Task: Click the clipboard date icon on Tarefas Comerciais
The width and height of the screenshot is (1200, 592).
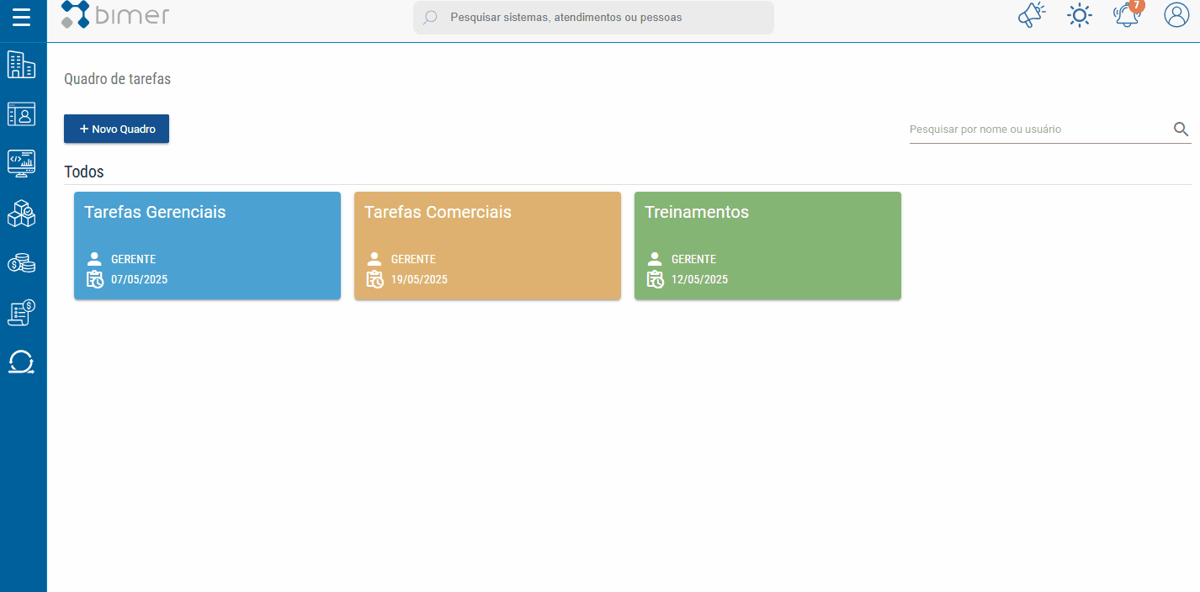Action: (x=375, y=279)
